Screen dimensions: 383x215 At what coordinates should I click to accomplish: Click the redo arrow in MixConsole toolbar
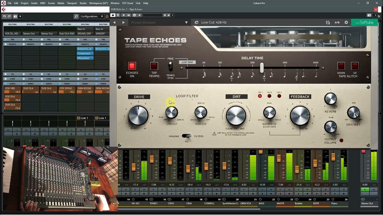coord(9,16)
